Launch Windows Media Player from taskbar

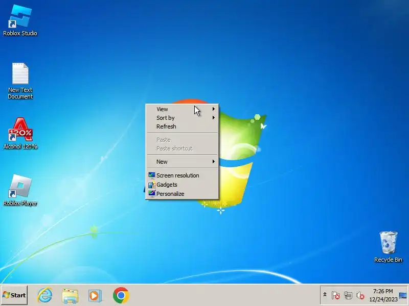[x=95, y=296]
